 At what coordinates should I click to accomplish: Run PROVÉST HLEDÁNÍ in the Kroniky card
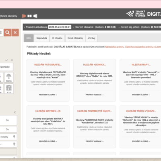pos(95,95)
